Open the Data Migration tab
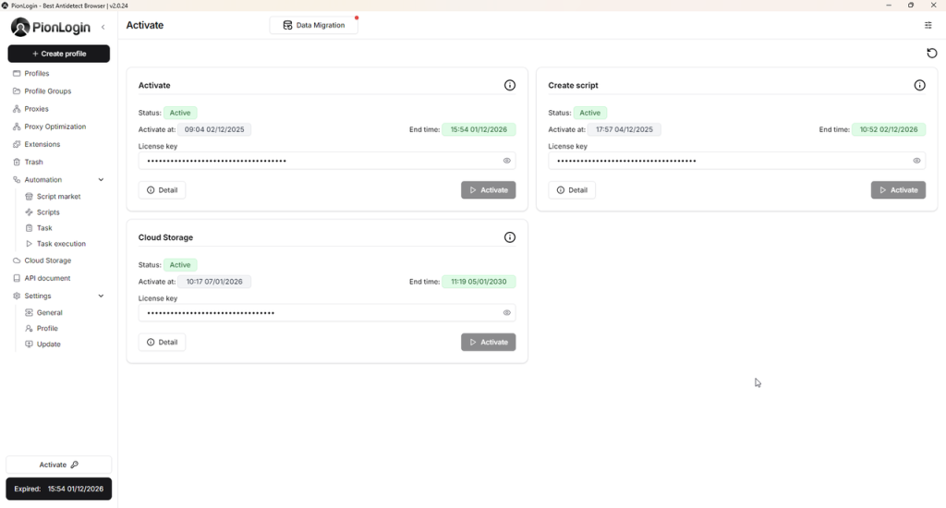This screenshot has height=508, width=946. 313,26
